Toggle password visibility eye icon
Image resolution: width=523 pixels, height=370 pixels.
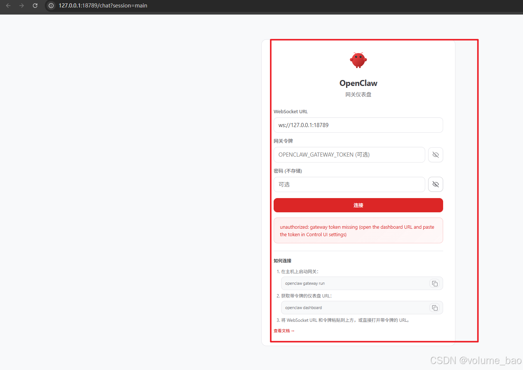[x=436, y=184]
